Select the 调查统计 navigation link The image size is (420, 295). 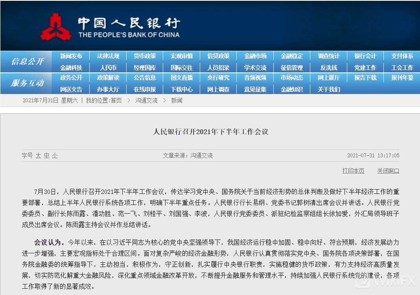click(328, 56)
